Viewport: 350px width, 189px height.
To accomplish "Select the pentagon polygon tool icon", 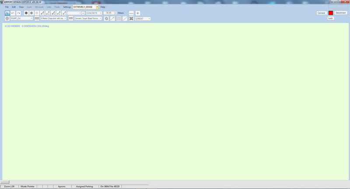I will coord(106,19).
